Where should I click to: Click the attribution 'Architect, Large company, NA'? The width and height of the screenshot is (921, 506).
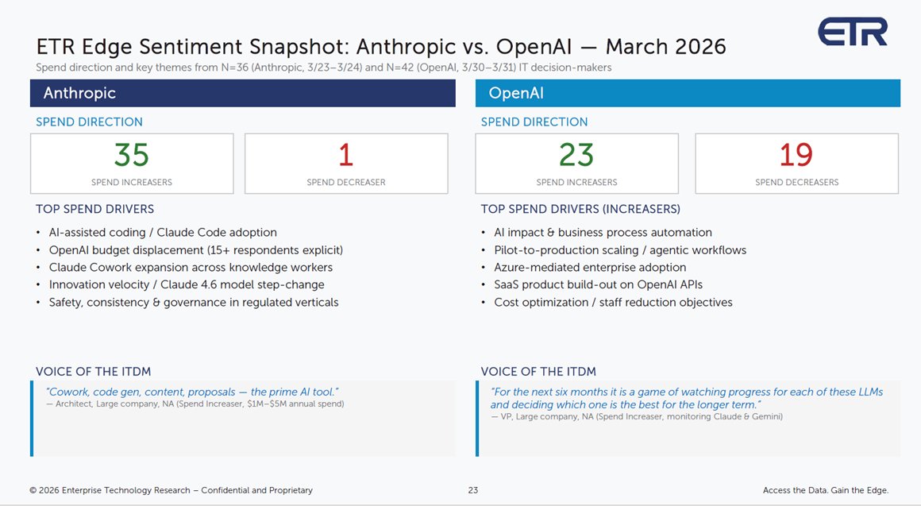(195, 404)
